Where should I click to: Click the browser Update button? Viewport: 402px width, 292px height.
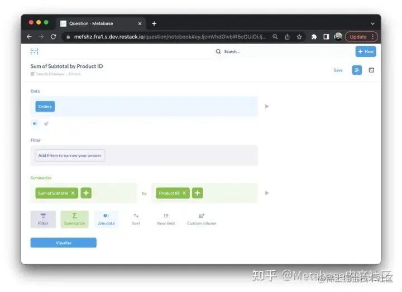[358, 37]
